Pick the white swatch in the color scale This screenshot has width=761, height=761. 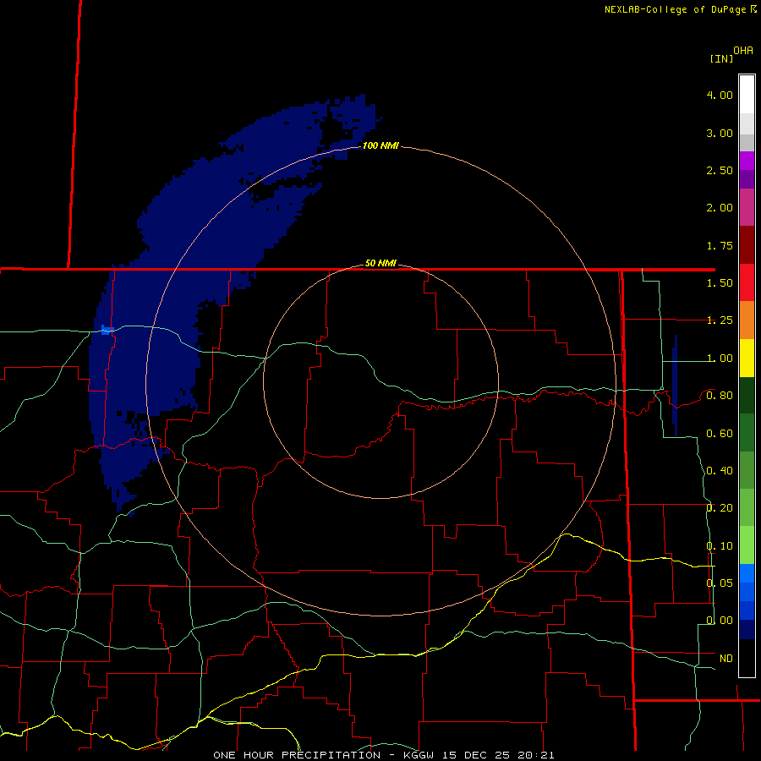click(x=747, y=95)
